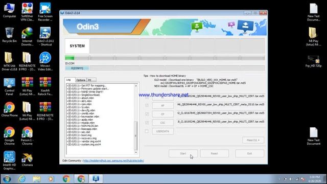Screen dimensions: 327x184
Task: Select the XiaoMi Relock Fix archive
Action: pyautogui.click(x=45, y=86)
